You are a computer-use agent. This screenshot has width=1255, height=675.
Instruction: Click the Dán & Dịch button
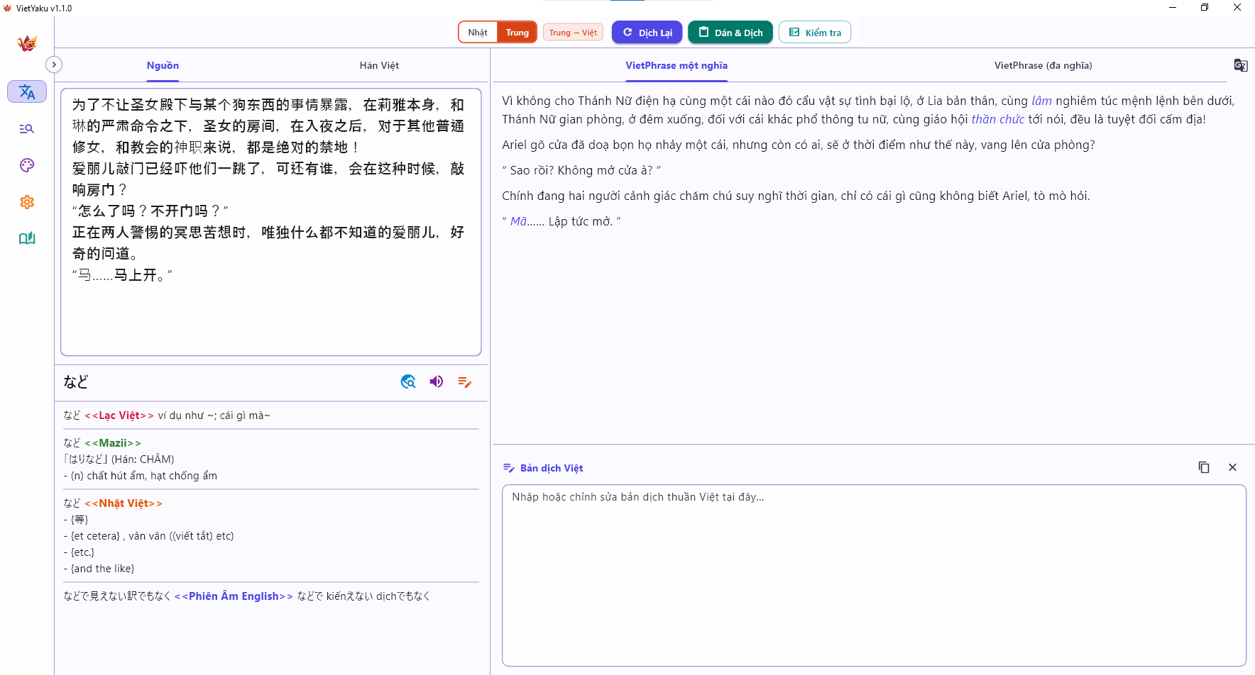click(730, 33)
